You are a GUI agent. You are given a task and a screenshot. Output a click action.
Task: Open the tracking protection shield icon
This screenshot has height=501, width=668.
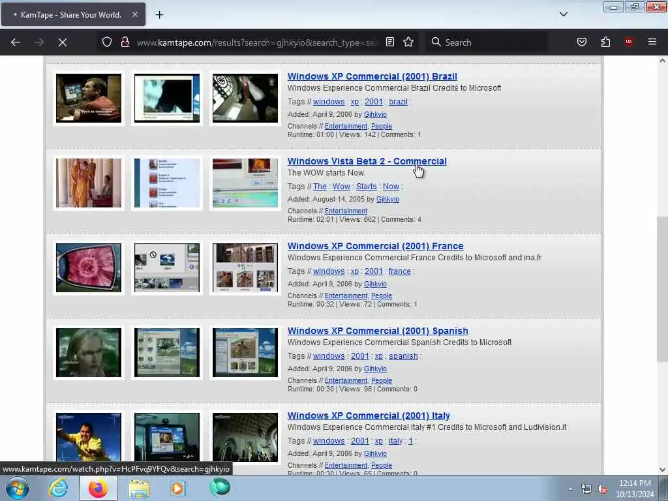click(x=107, y=42)
